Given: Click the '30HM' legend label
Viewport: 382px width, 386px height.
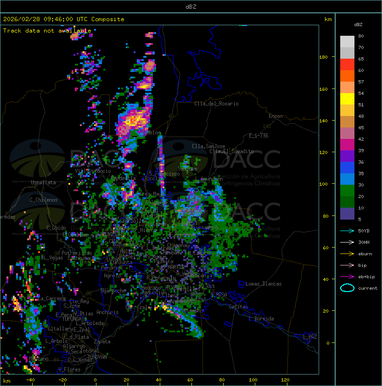Looking at the screenshot, I should [x=364, y=243].
